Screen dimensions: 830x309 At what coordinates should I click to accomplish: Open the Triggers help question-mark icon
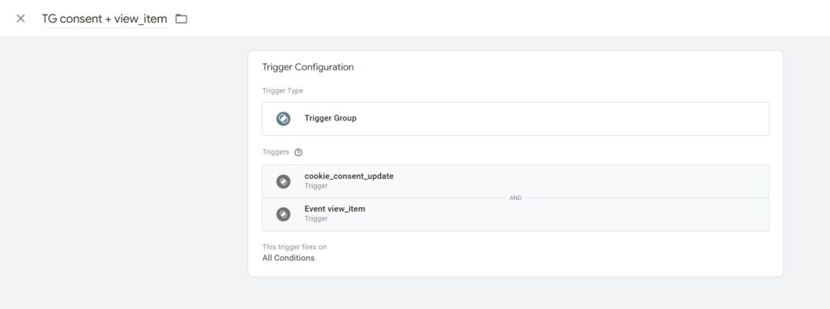coord(298,152)
